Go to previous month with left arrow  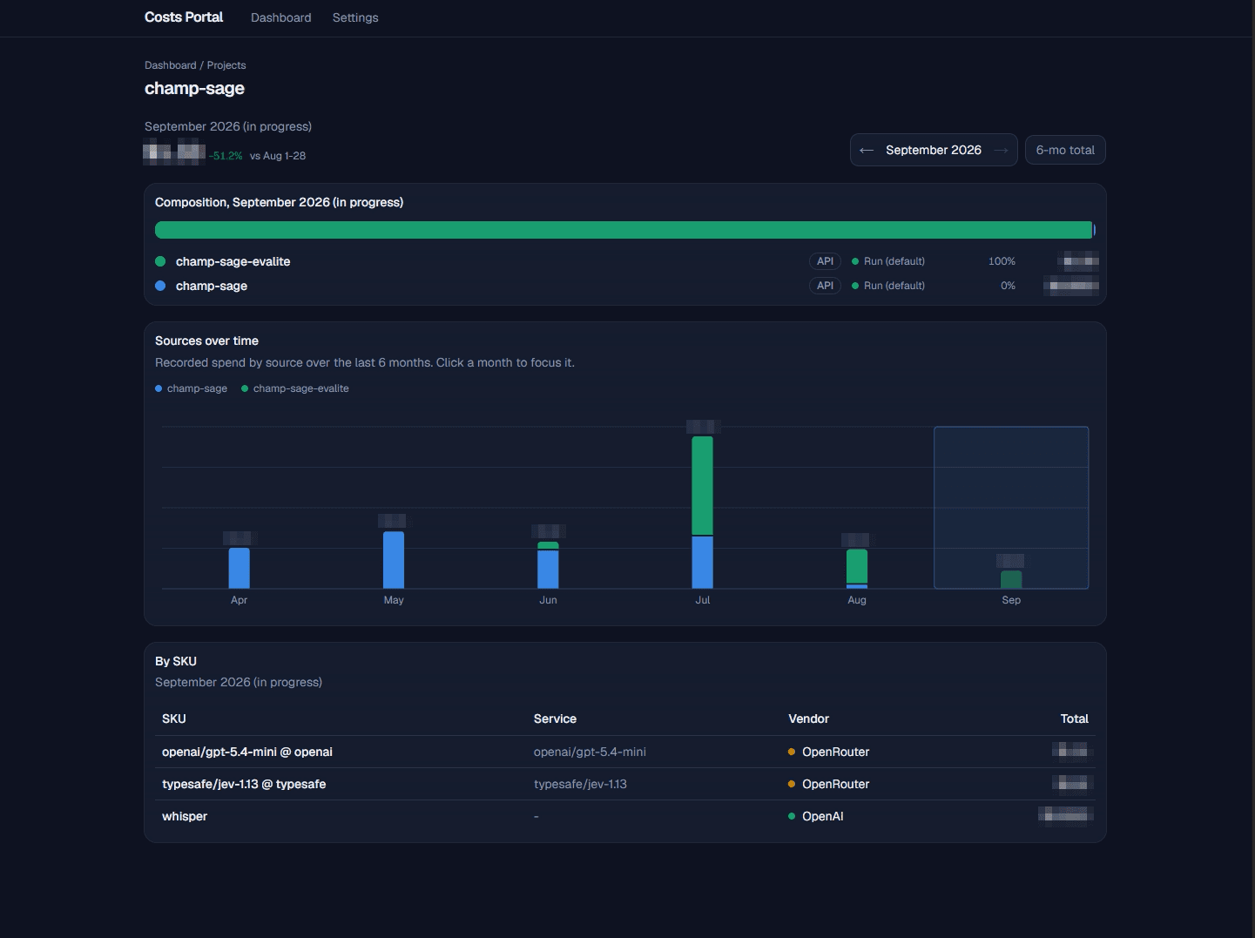click(x=867, y=151)
